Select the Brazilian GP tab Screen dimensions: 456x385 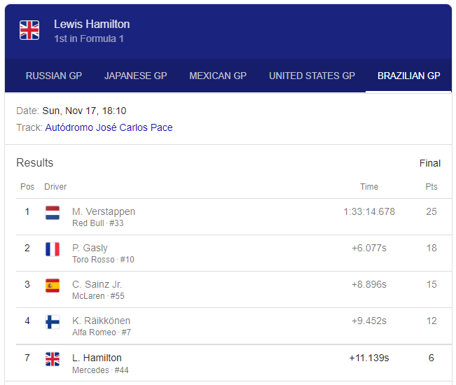click(408, 76)
